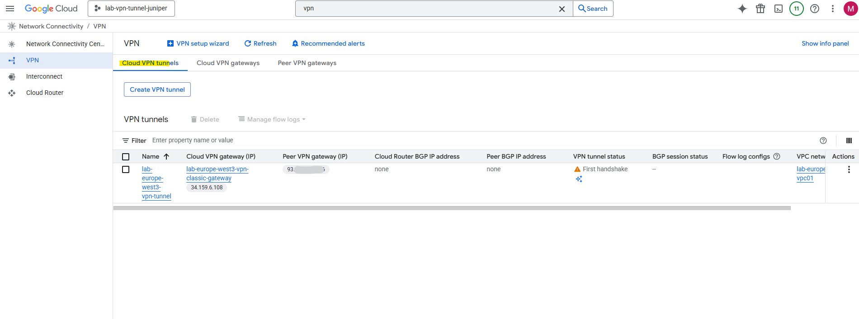Image resolution: width=859 pixels, height=319 pixels.
Task: Click the Flow log configs column header
Action: [x=746, y=156]
